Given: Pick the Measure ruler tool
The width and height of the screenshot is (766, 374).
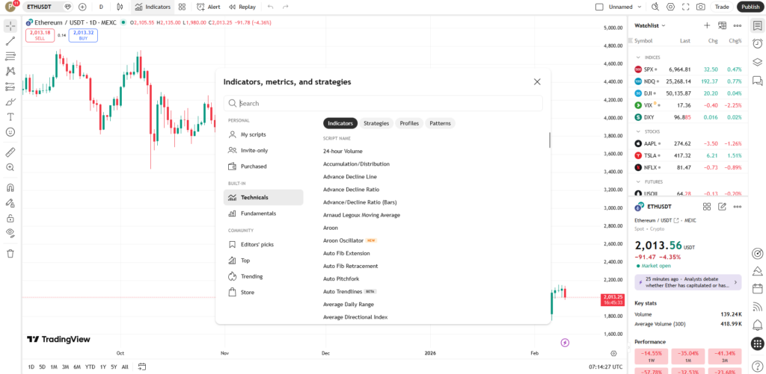Looking at the screenshot, I should (10, 152).
